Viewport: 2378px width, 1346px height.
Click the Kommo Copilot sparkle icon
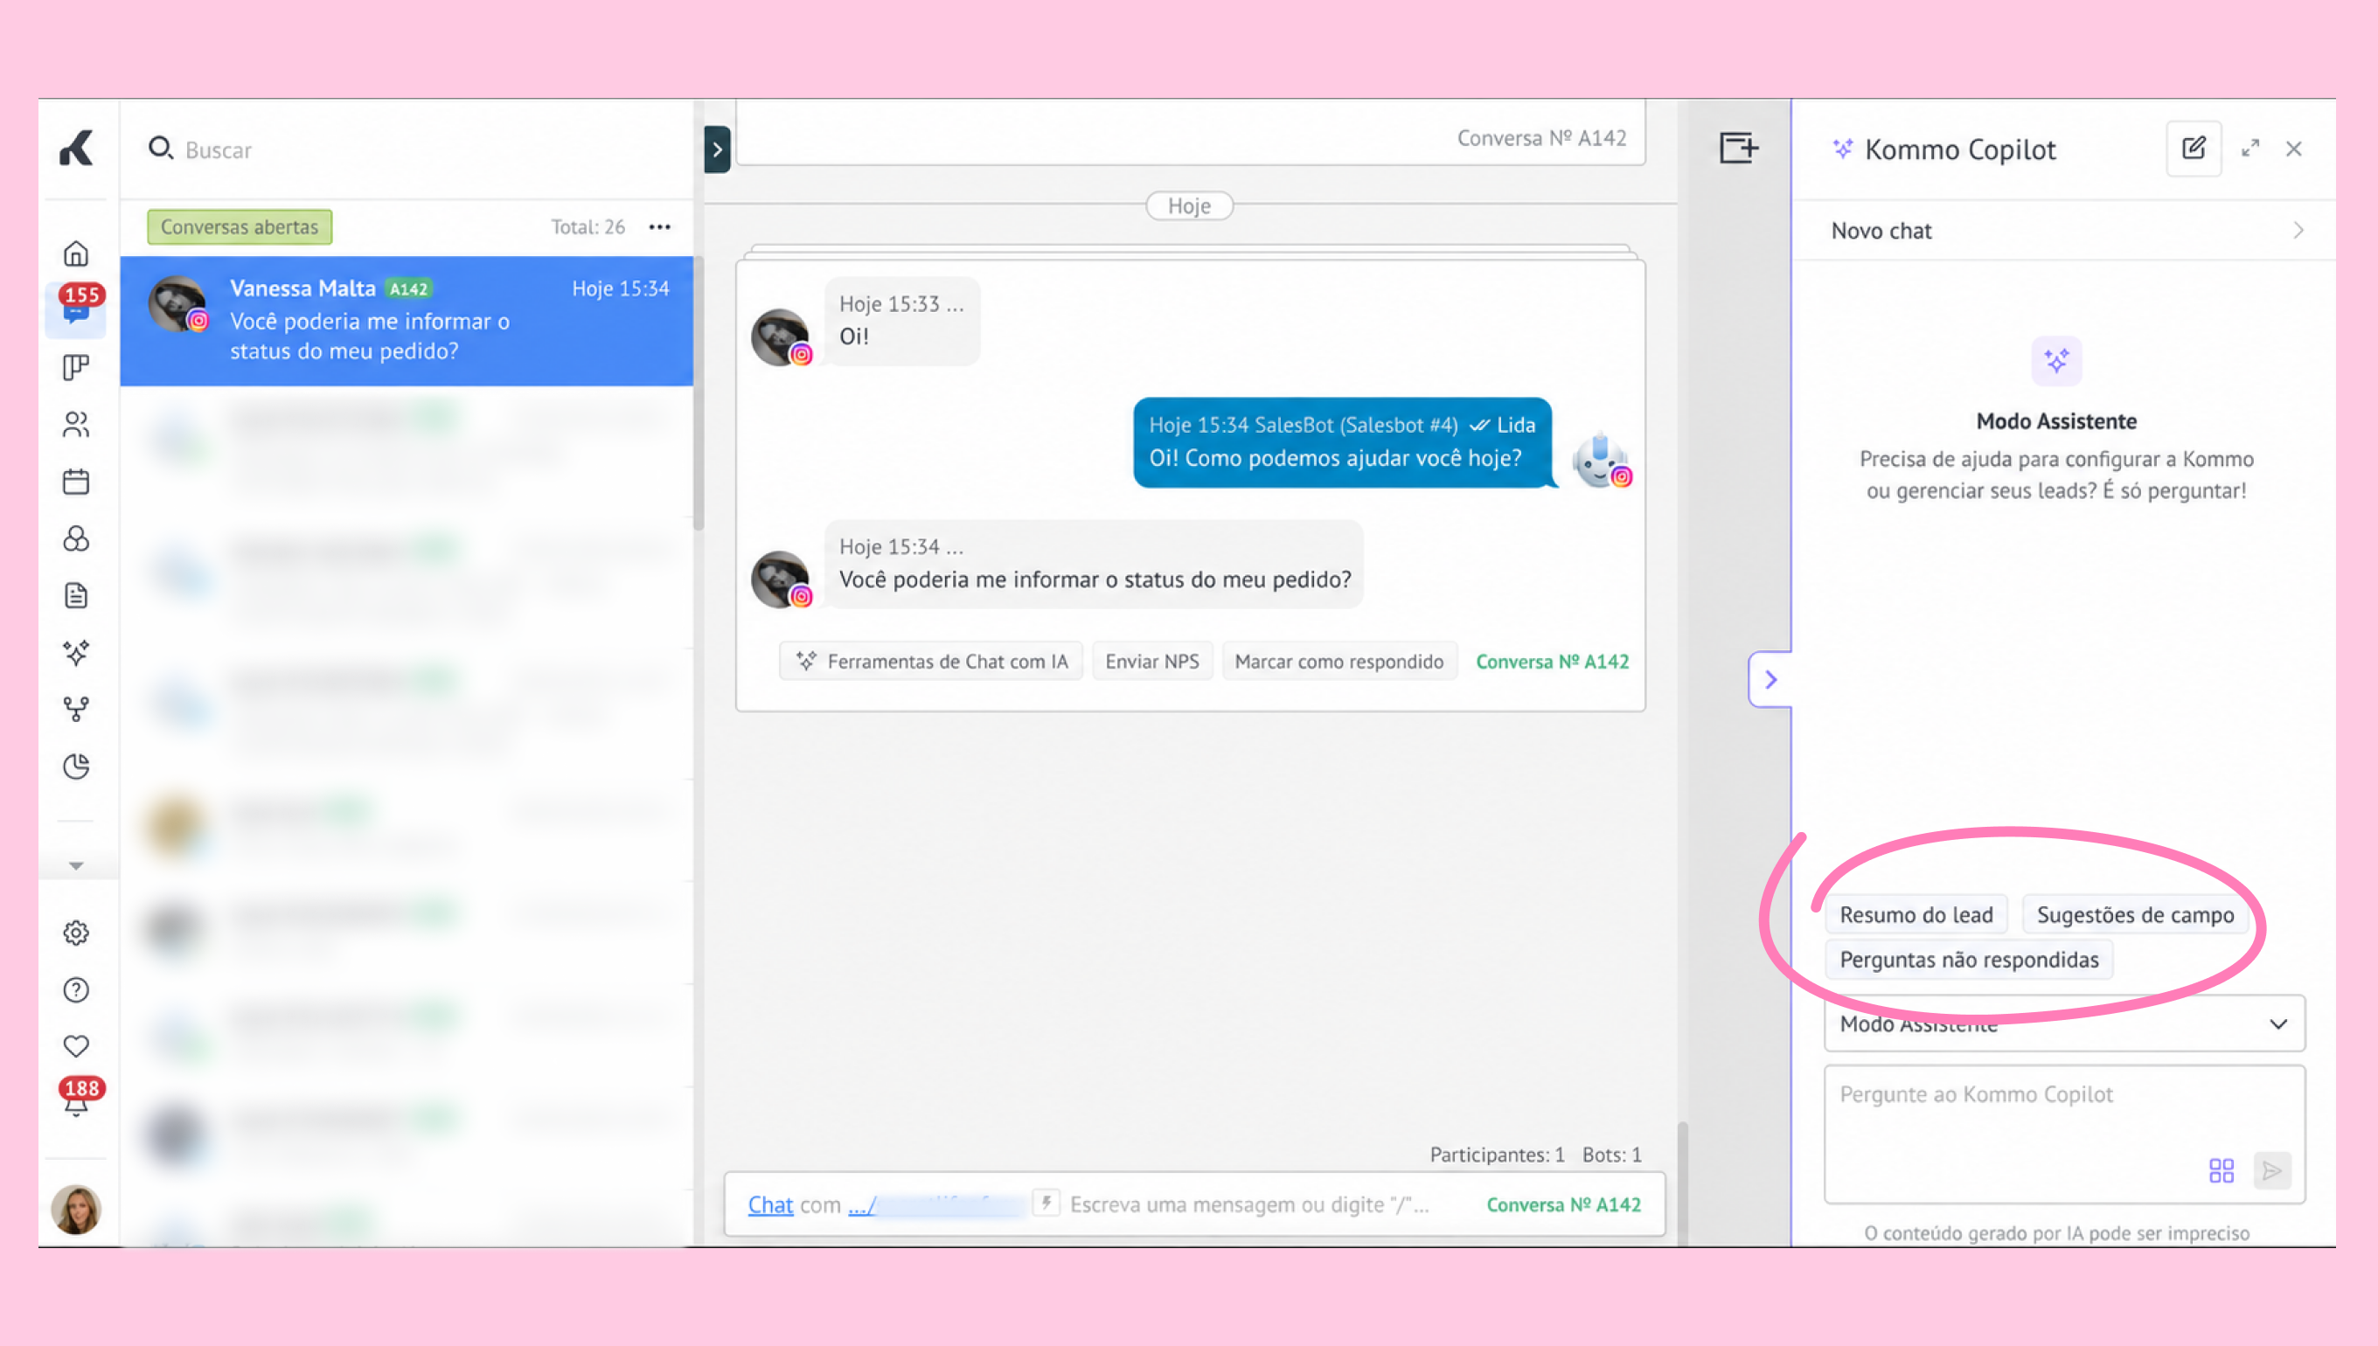tap(1843, 148)
